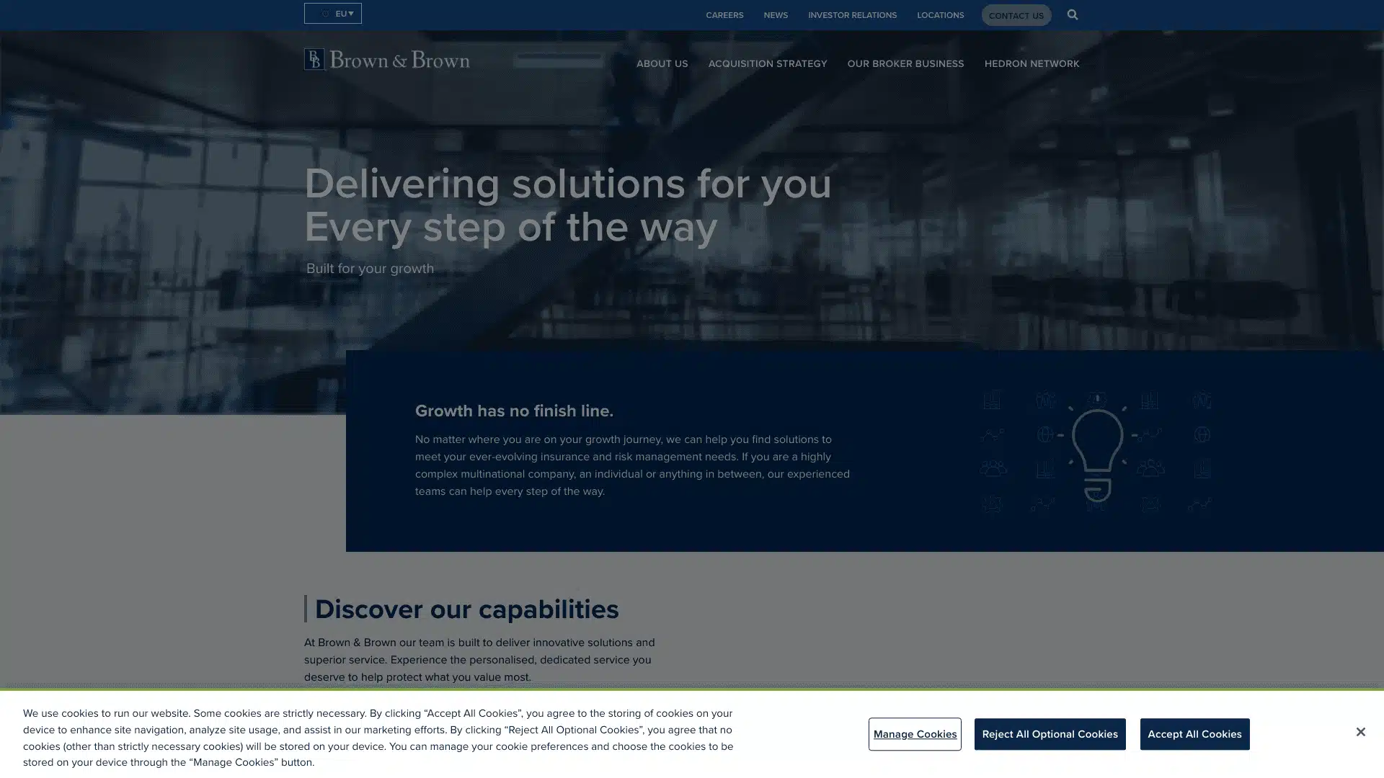Open the About Us menu

point(661,64)
